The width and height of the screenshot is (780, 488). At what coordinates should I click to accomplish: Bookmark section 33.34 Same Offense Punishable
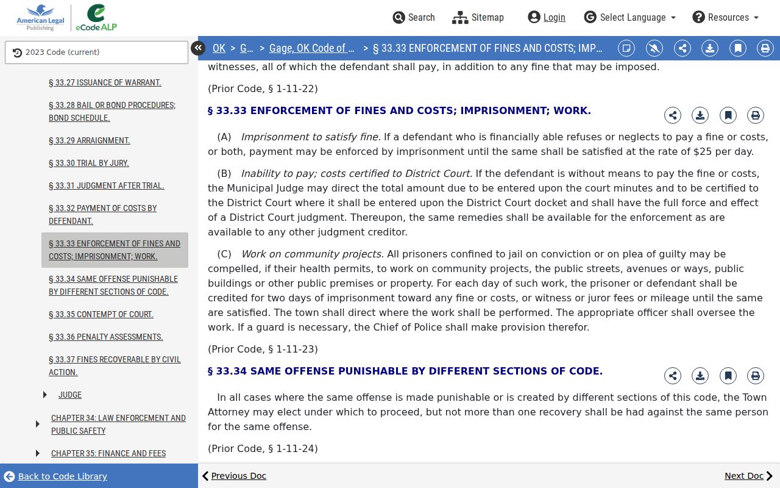728,376
